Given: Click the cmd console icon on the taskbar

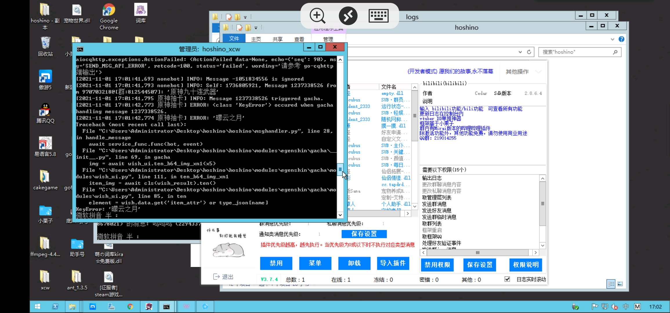Looking at the screenshot, I should point(167,306).
